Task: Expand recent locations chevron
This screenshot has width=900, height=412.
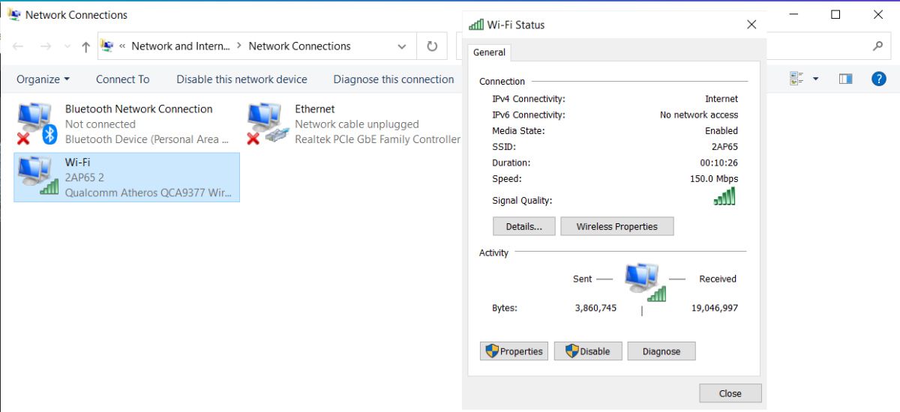Action: [67, 46]
